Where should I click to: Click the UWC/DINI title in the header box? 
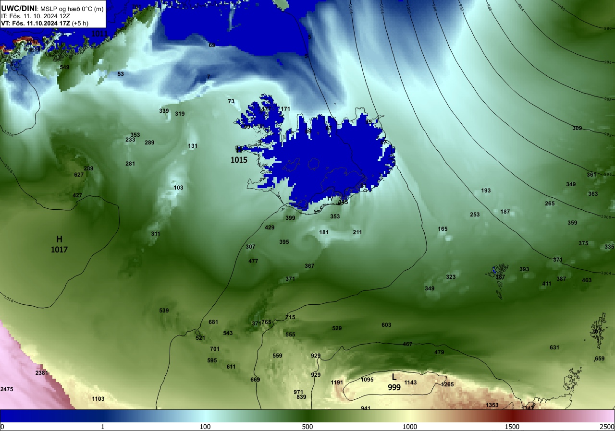[x=17, y=8]
